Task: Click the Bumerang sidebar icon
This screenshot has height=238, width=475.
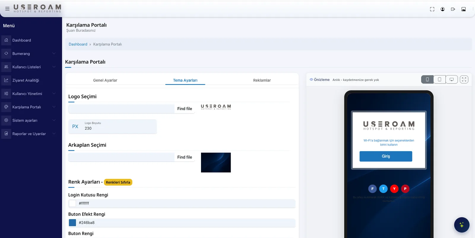Action: [6, 53]
